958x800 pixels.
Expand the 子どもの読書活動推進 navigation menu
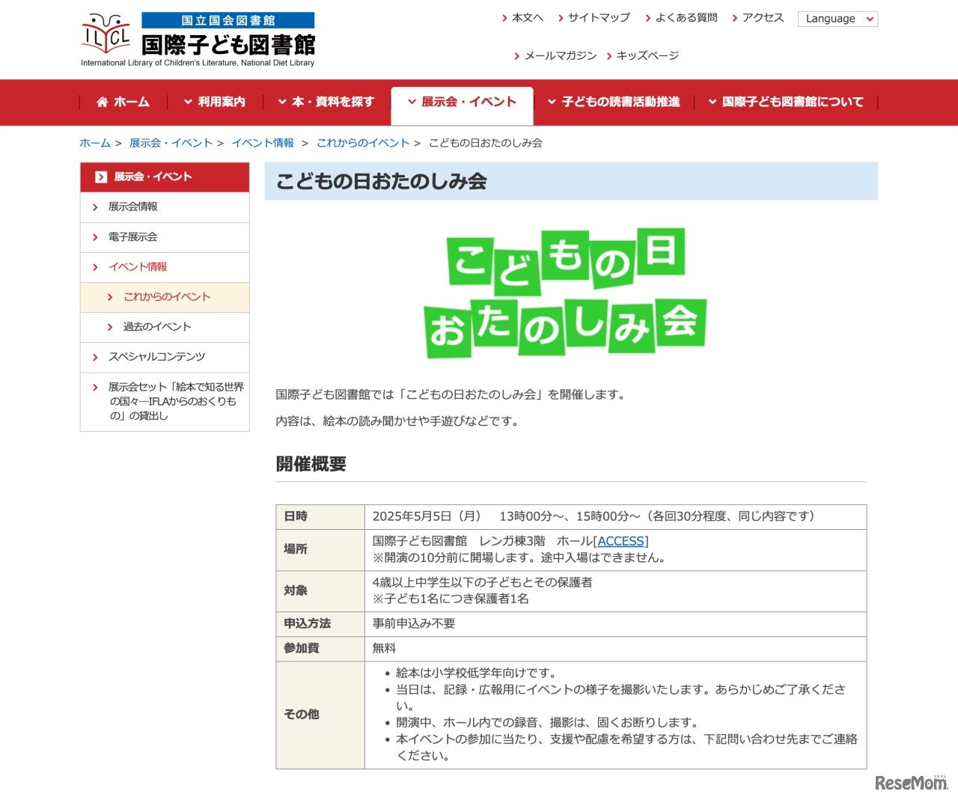coord(614,102)
